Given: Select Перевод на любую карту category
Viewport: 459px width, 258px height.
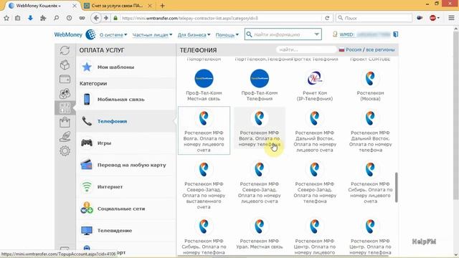Looking at the screenshot, I should pyautogui.click(x=126, y=165).
